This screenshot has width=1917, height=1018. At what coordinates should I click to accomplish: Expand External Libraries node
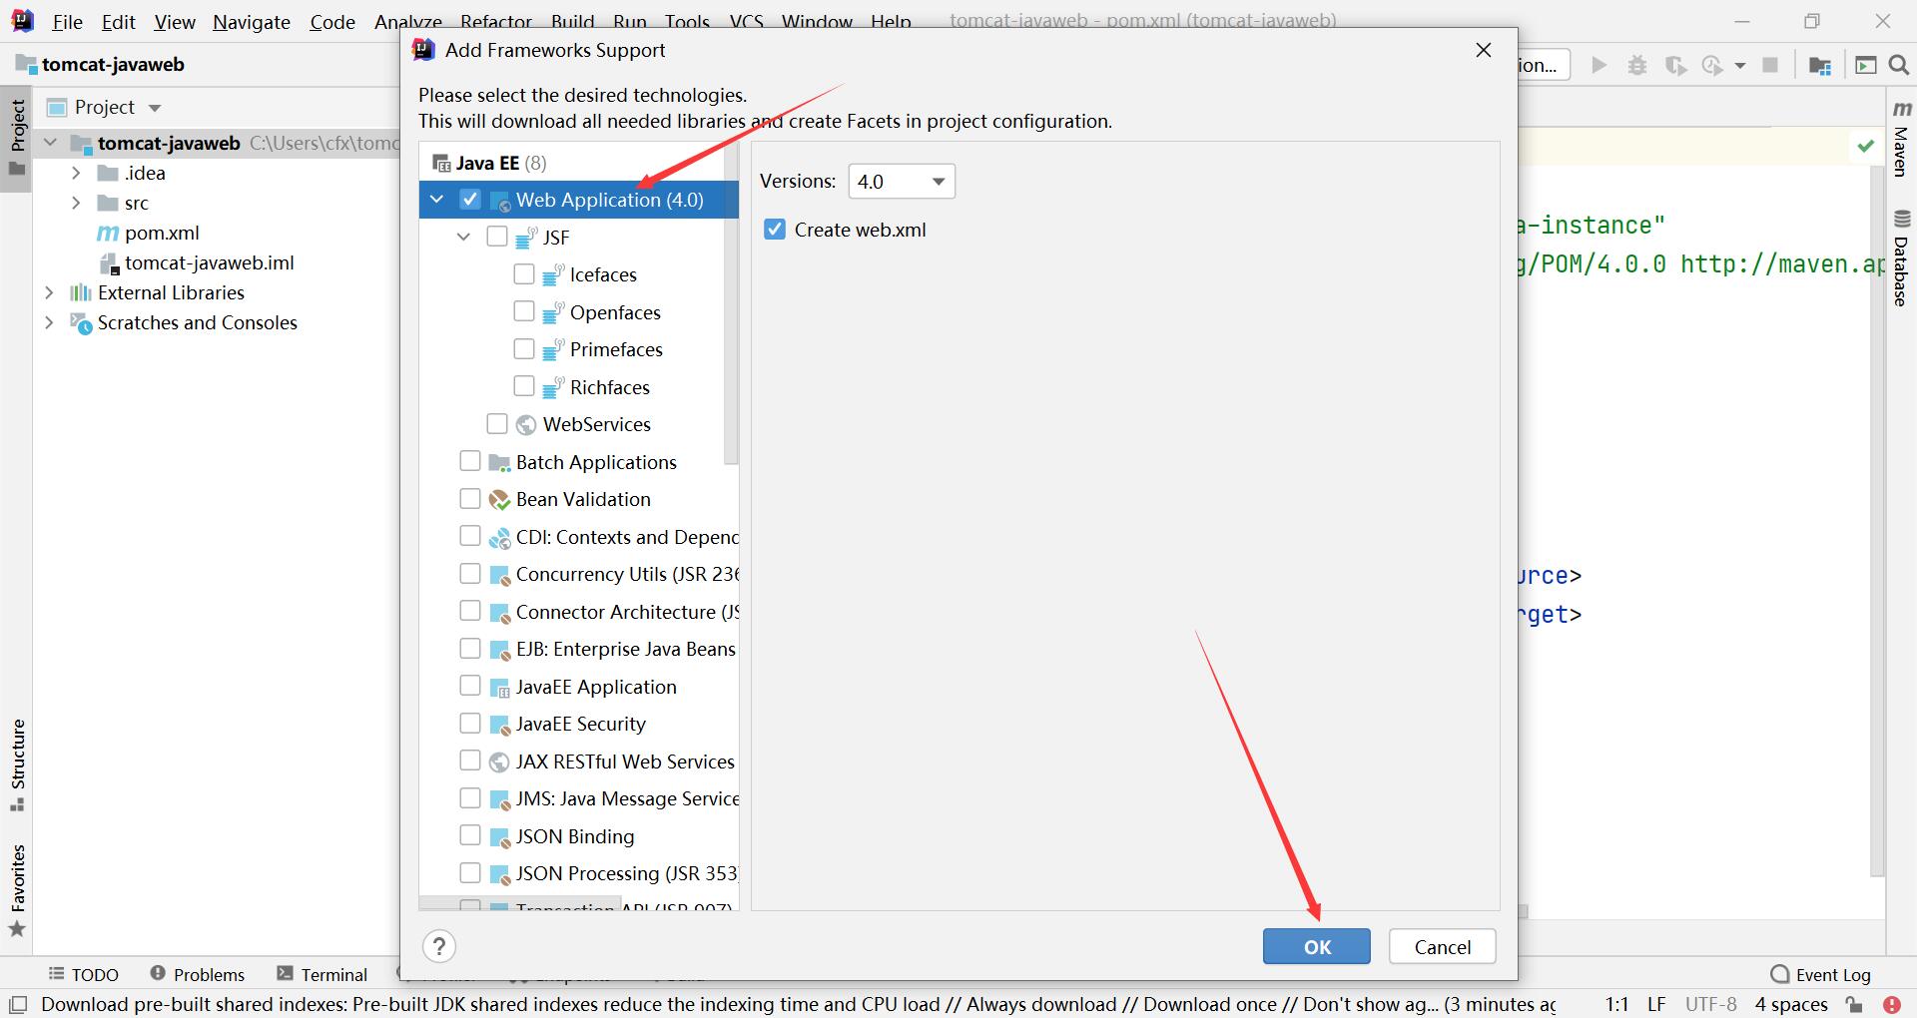(49, 293)
